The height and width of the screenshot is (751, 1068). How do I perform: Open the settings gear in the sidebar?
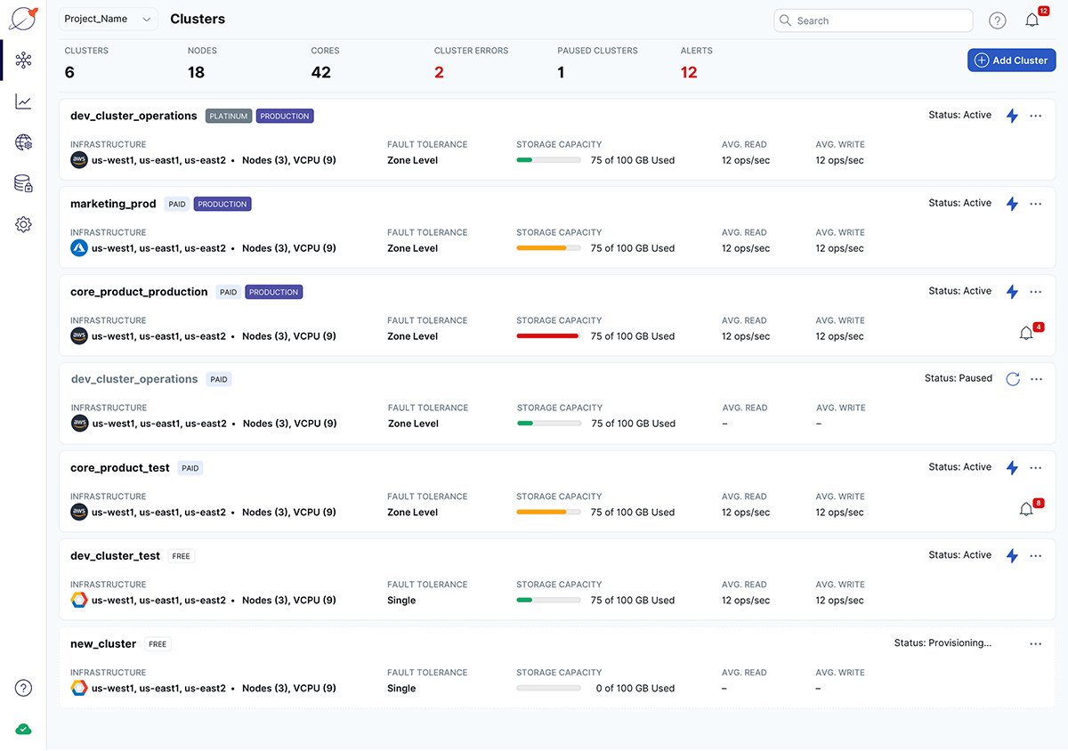point(23,224)
